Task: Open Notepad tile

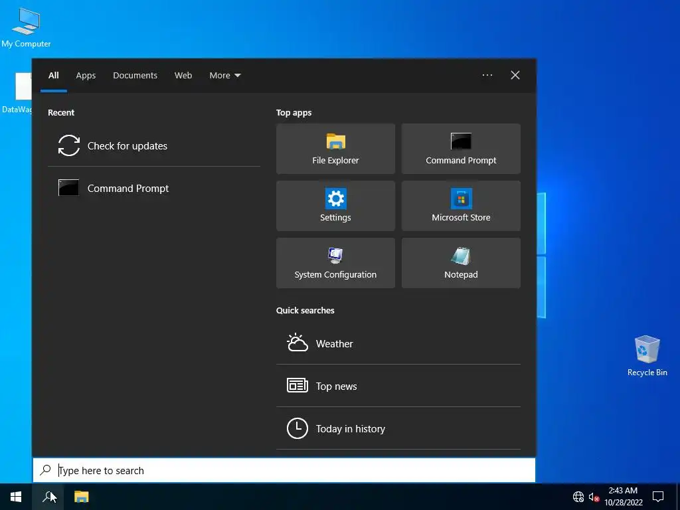Action: [x=461, y=263]
